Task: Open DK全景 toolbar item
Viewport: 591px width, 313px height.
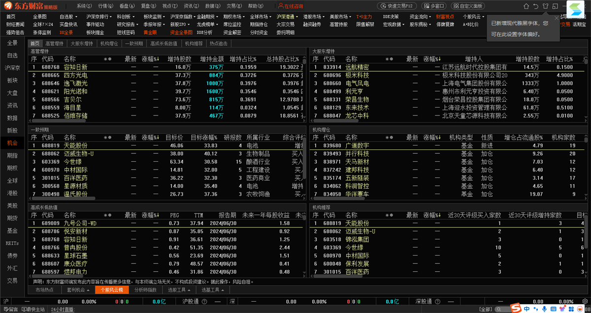Action: coord(66,32)
